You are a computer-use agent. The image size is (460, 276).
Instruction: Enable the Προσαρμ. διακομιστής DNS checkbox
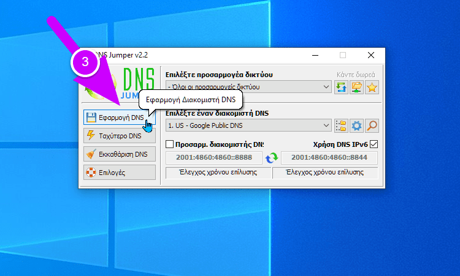[x=169, y=144]
